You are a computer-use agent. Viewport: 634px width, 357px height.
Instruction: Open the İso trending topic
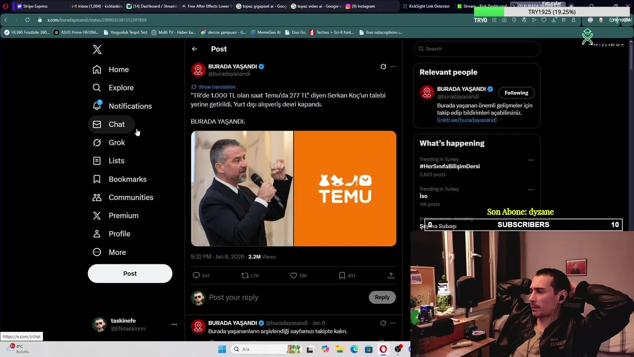(423, 196)
